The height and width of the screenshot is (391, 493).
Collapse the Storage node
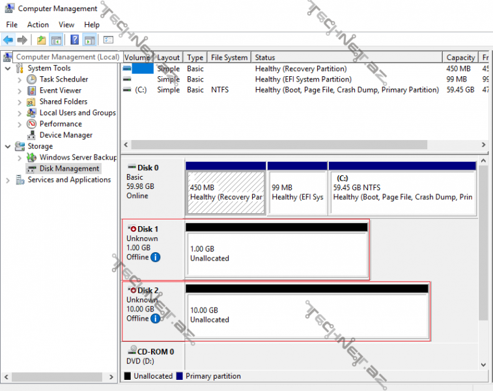8,147
